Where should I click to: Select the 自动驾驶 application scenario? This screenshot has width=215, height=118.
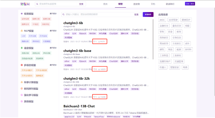click(173, 20)
